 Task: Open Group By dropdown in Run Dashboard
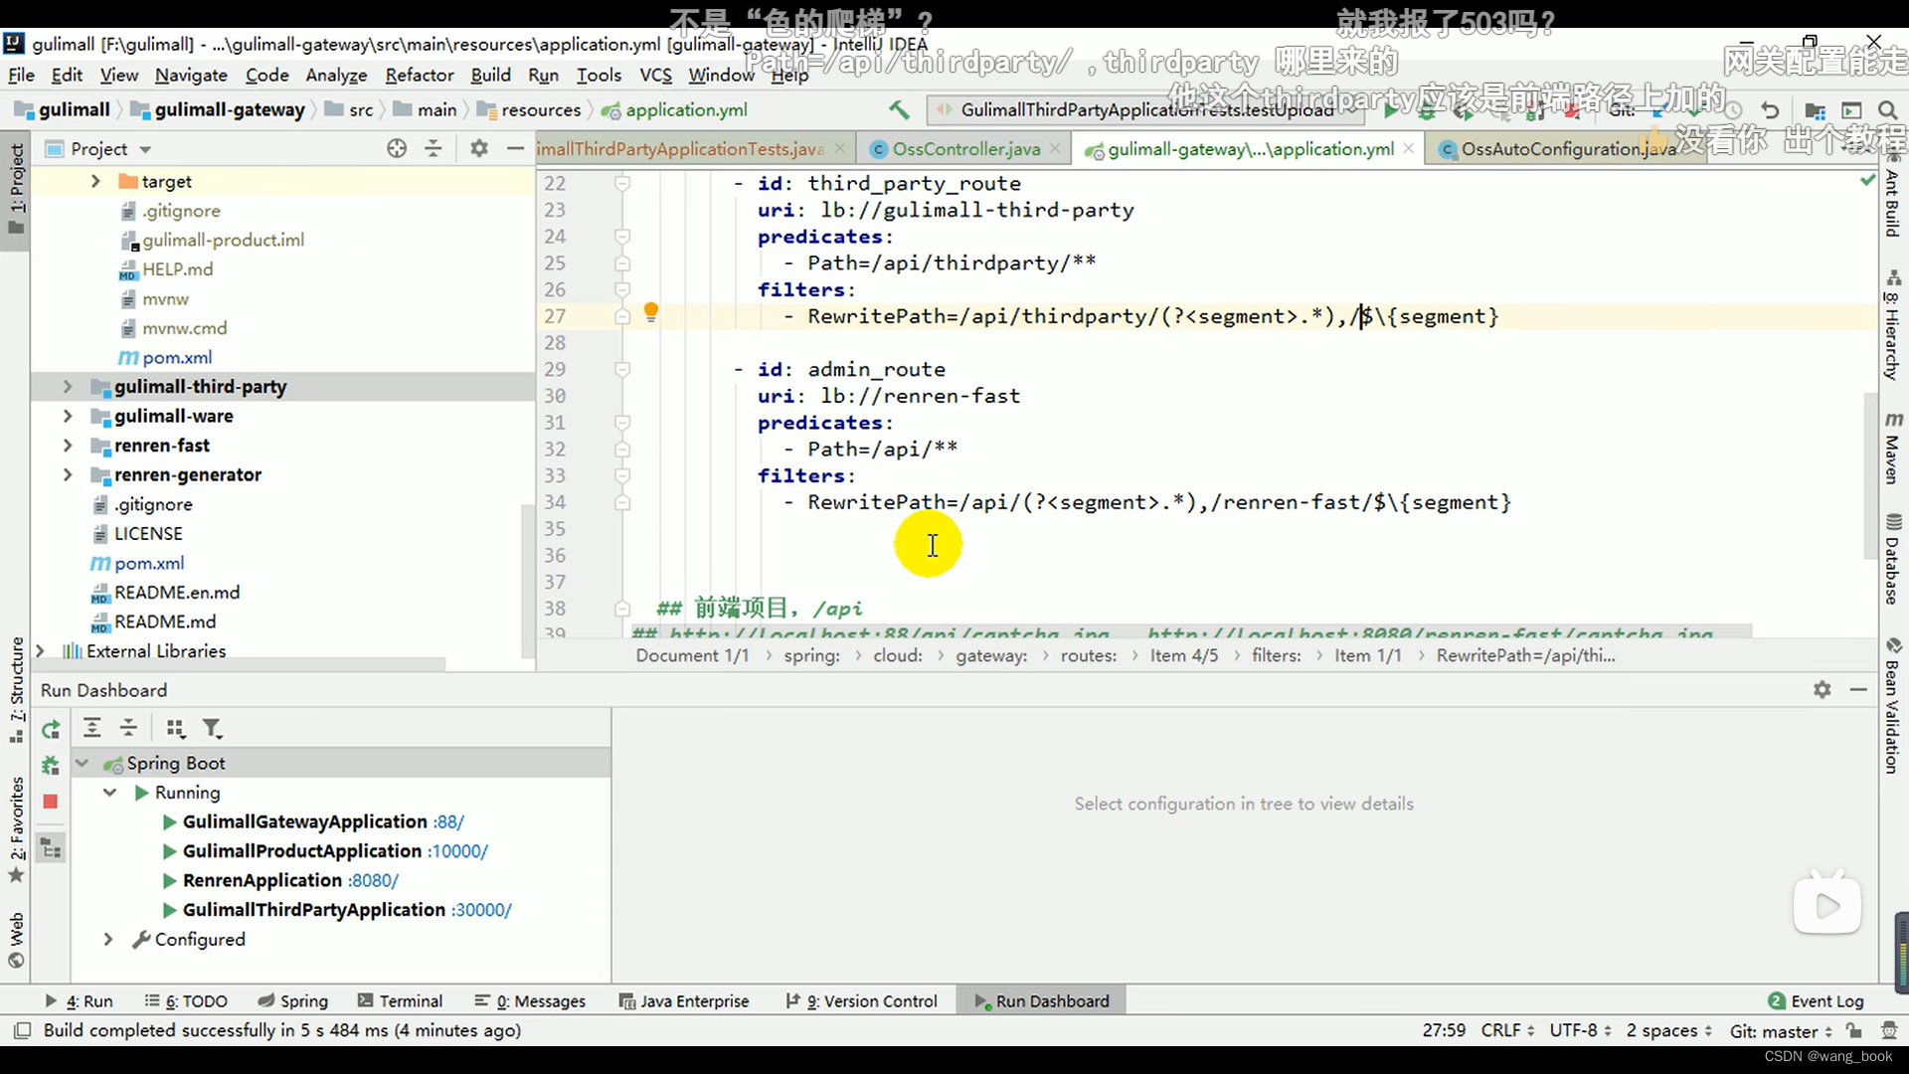pos(176,729)
